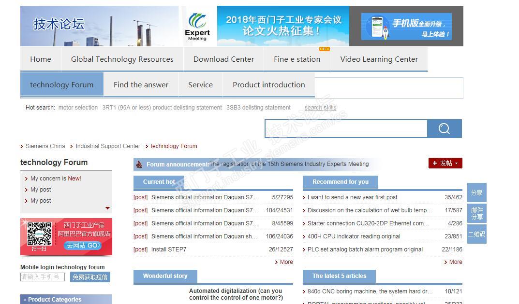Switch to the Find the answer tab
The height and width of the screenshot is (304, 519).
click(x=141, y=85)
